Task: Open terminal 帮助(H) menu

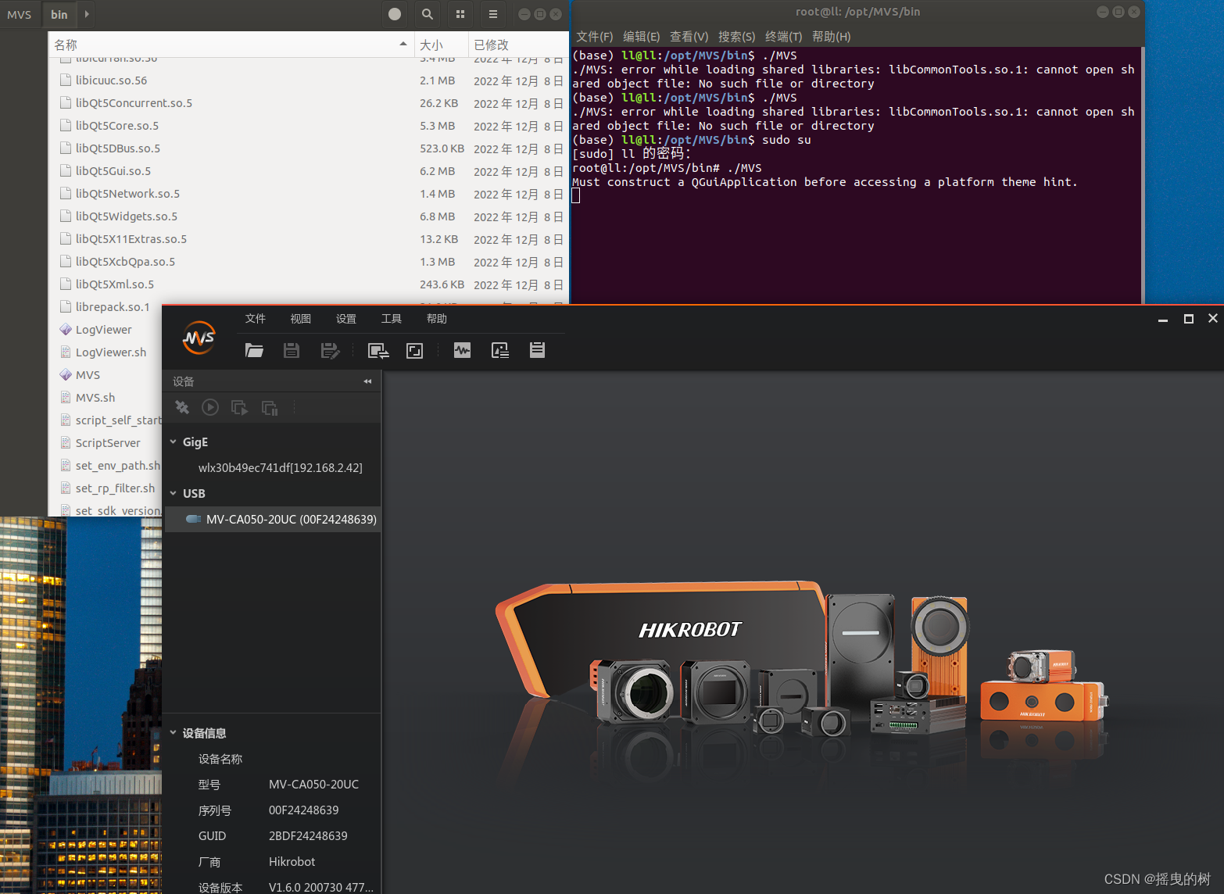Action: [832, 36]
